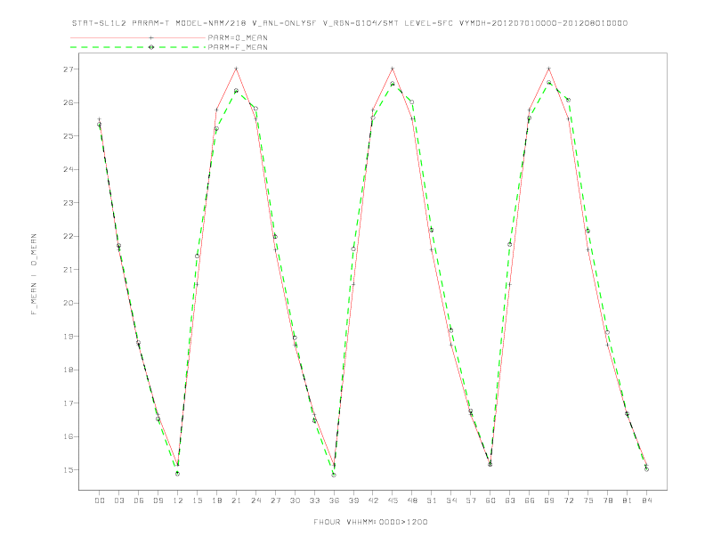Screen dimensions: 705x545
Task: Click the green F_MEAN circle point at hour 72
Action: [x=568, y=100]
